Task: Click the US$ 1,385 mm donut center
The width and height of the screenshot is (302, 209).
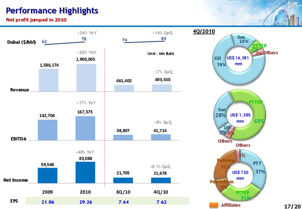Action: (x=240, y=118)
